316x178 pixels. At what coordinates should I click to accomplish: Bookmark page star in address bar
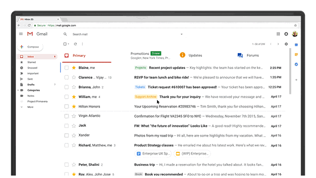point(296,25)
